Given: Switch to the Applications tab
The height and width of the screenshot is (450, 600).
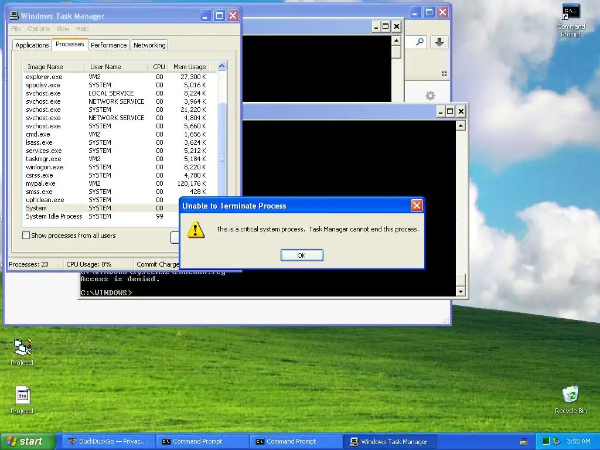Looking at the screenshot, I should pyautogui.click(x=32, y=45).
